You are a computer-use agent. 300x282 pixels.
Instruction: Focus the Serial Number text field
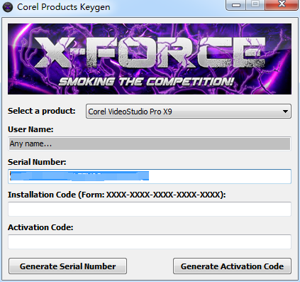click(150, 176)
